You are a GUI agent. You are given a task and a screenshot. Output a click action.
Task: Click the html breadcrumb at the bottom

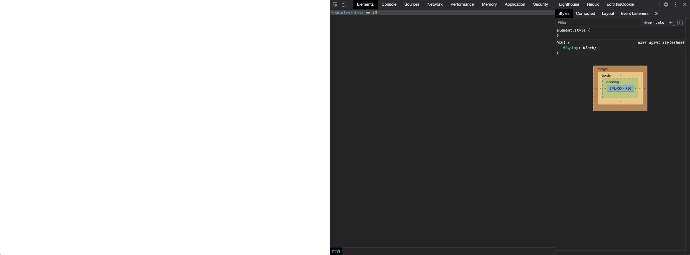coord(336,251)
